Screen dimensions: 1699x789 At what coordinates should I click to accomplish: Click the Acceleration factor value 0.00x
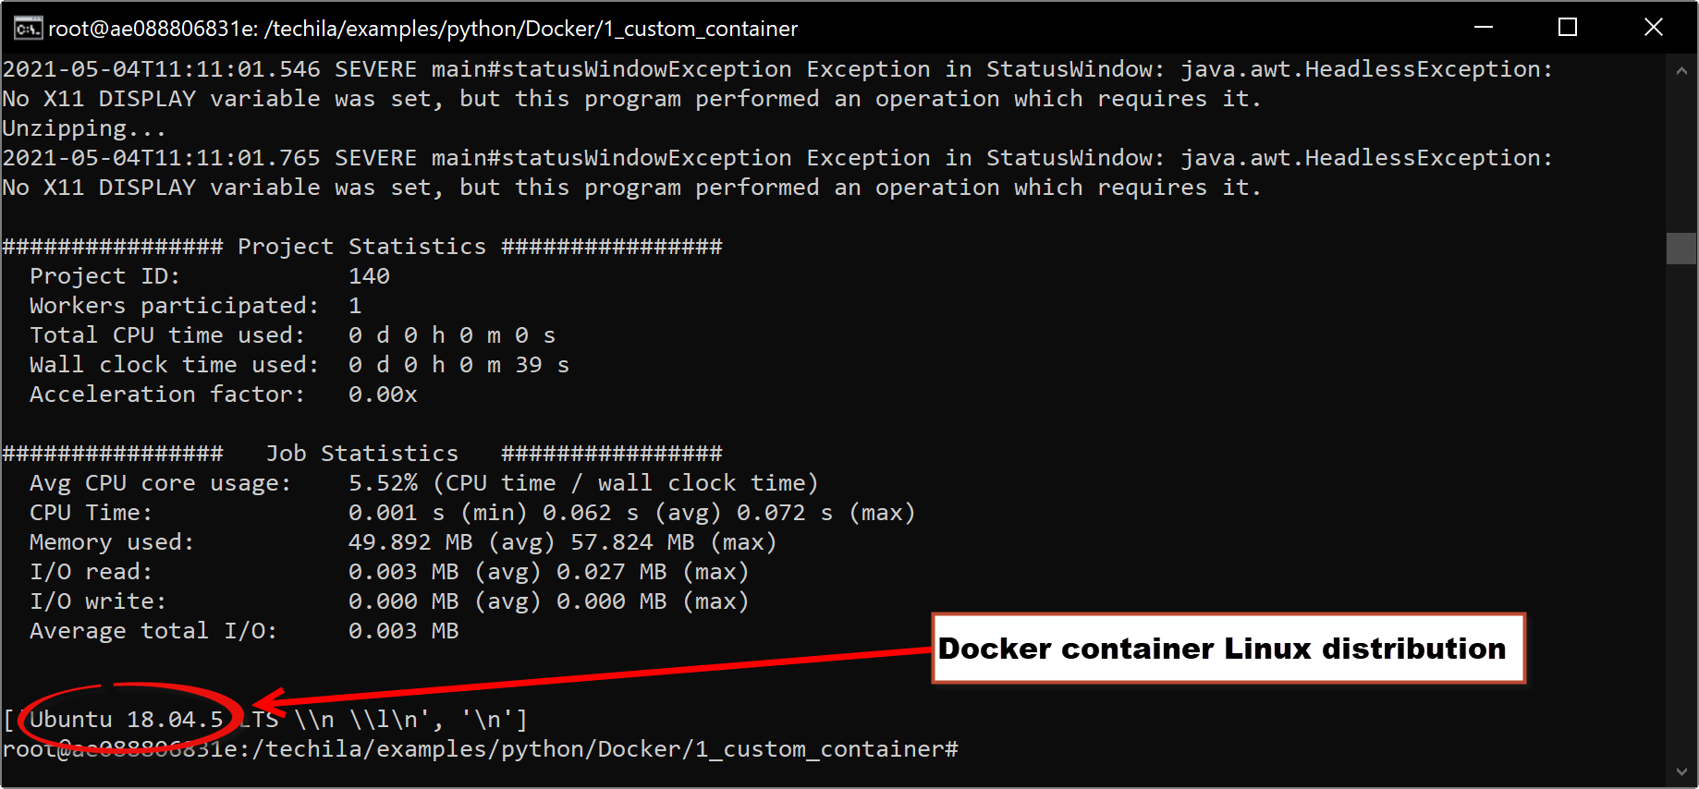383,394
